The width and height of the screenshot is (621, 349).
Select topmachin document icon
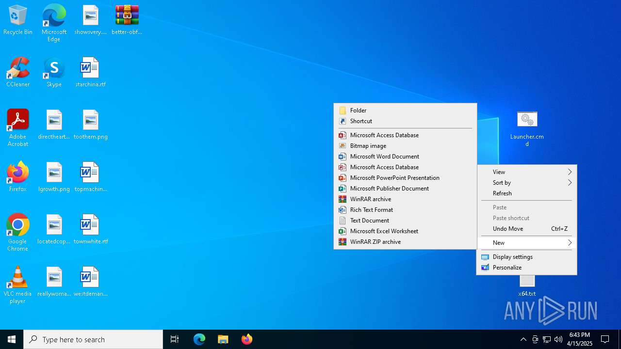[x=90, y=177]
